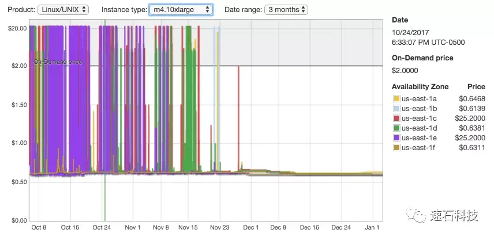
Task: Click the us-east-1c red legend swatch
Action: 396,118
